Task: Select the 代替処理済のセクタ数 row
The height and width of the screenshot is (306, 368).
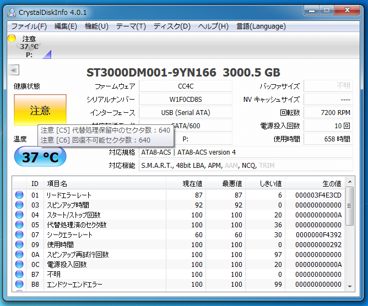Action: click(x=178, y=225)
